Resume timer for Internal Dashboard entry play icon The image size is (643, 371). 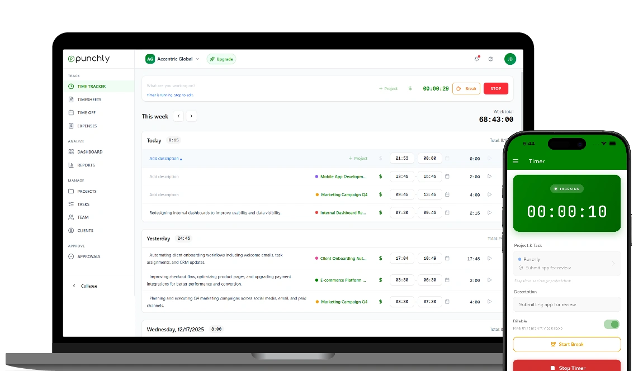point(489,213)
